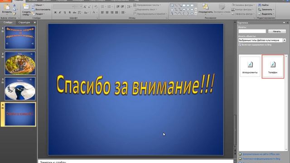Screen dimensions: 290x163
Task: Click in the Искать search field
Action: (x=252, y=31)
